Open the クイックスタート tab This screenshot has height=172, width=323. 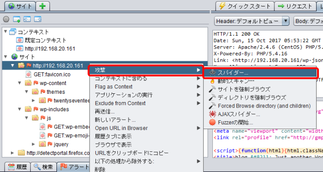[245, 6]
